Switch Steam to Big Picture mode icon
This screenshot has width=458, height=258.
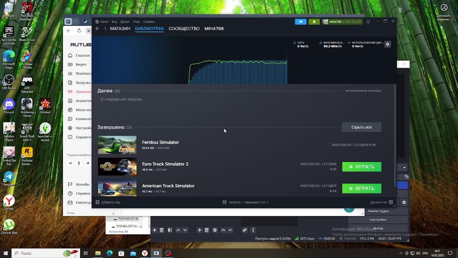coord(368,21)
